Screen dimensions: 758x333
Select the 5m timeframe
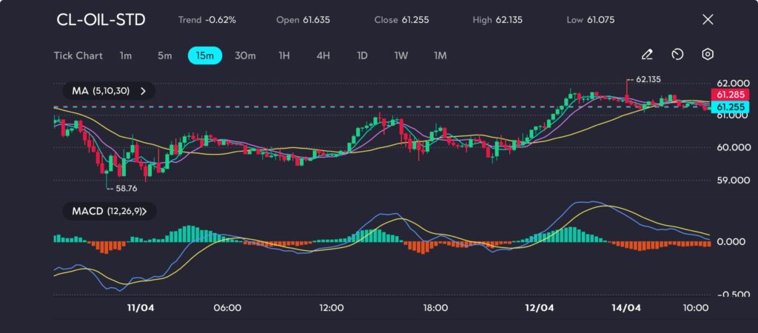tap(164, 55)
